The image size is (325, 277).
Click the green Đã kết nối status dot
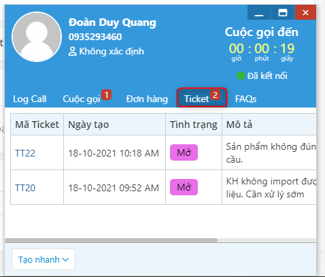pyautogui.click(x=241, y=76)
